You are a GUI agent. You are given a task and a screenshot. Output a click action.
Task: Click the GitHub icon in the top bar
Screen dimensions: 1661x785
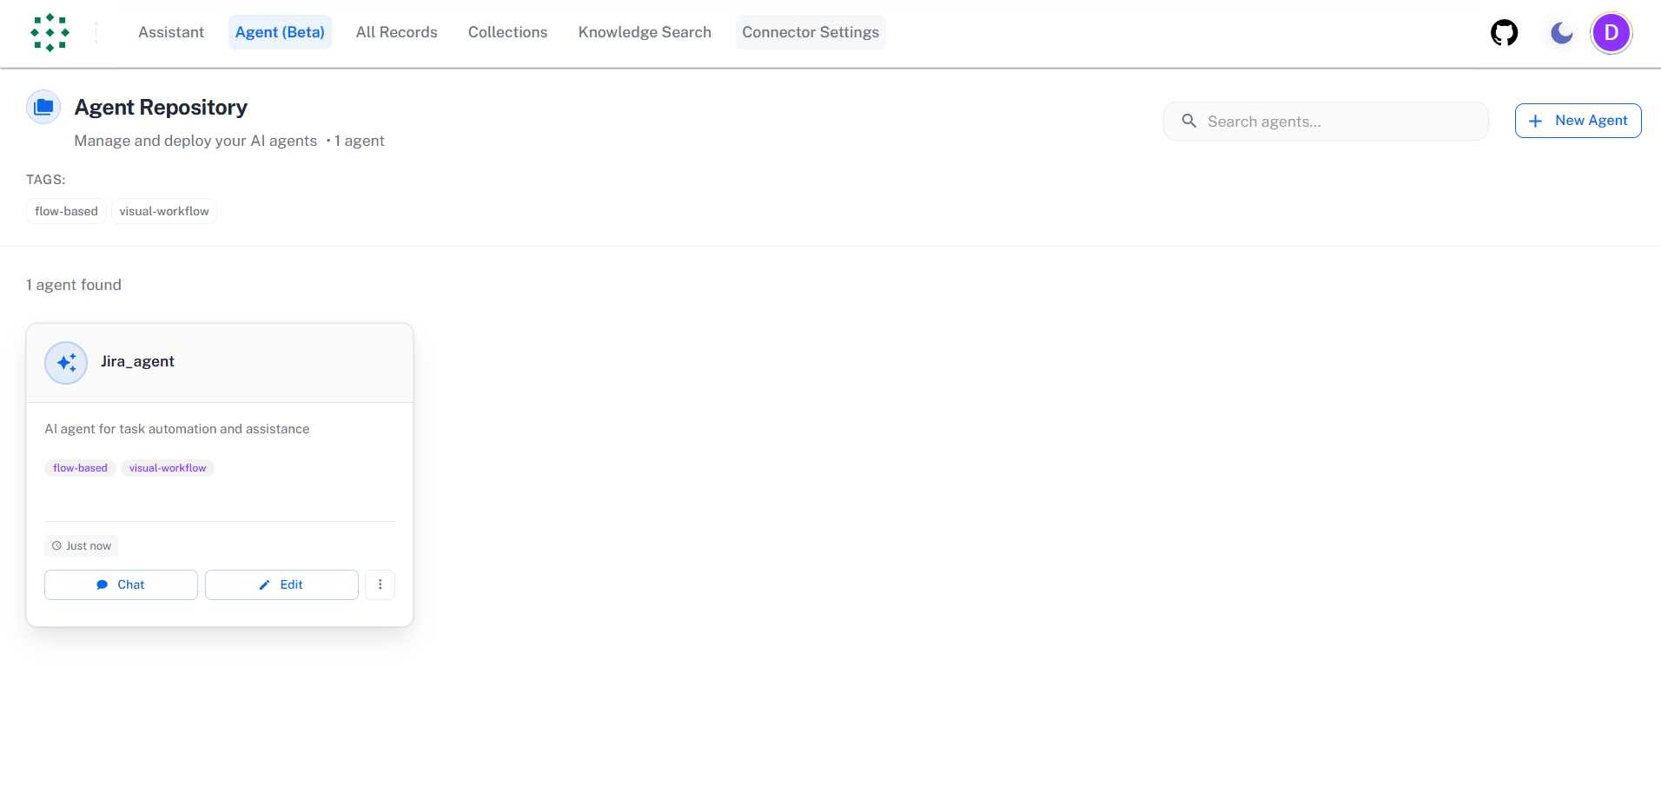tap(1504, 32)
